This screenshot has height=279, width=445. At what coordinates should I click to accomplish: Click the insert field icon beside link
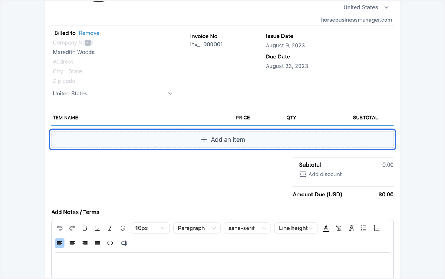[124, 243]
